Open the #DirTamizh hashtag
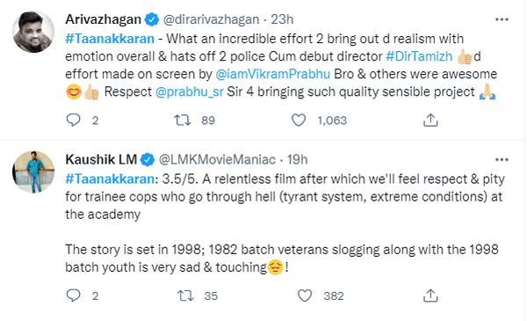This screenshot has width=527, height=321. click(x=419, y=56)
